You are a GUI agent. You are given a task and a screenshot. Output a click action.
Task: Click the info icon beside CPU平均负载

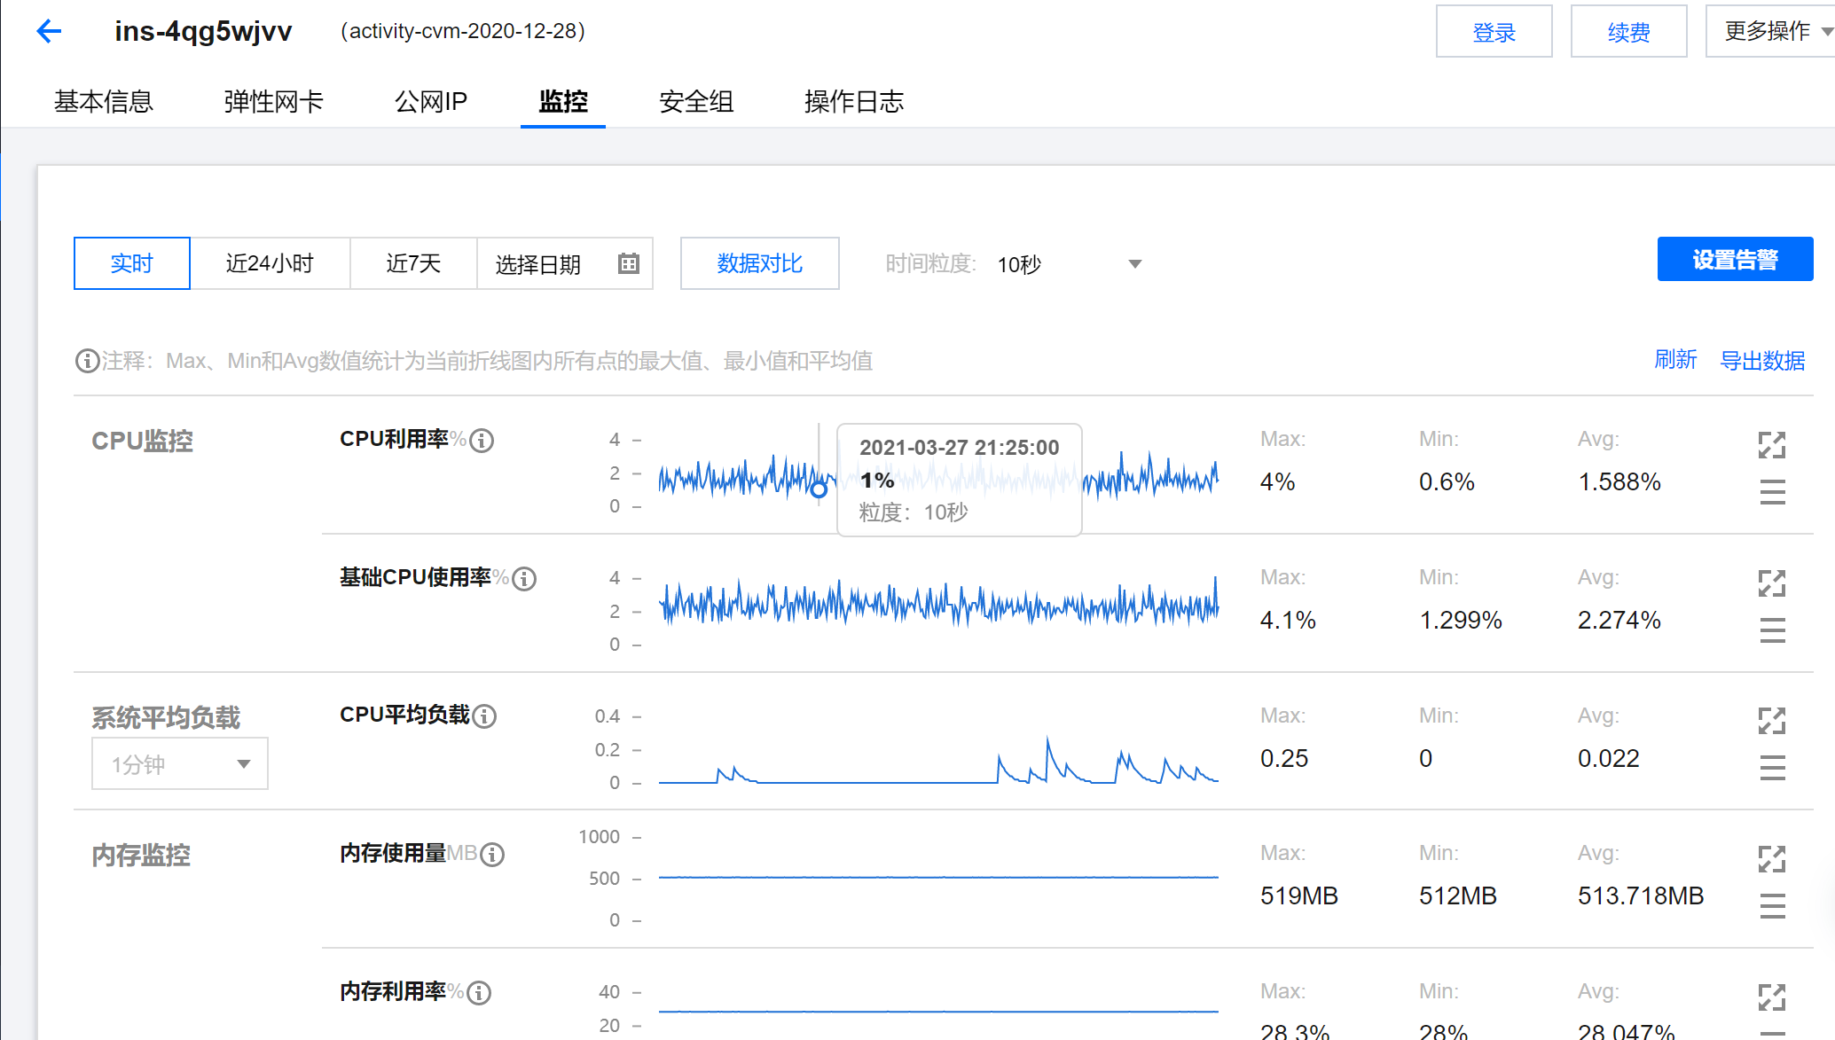484,716
